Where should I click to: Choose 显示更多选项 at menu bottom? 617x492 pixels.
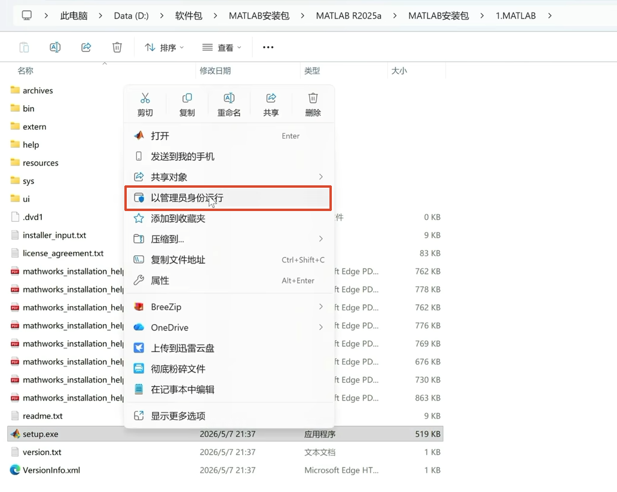[x=229, y=415]
